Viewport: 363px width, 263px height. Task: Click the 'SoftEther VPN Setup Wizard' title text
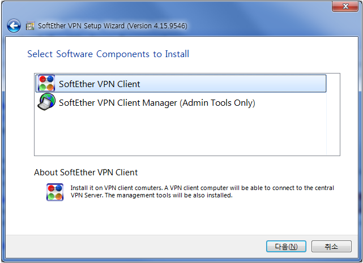tap(81, 25)
